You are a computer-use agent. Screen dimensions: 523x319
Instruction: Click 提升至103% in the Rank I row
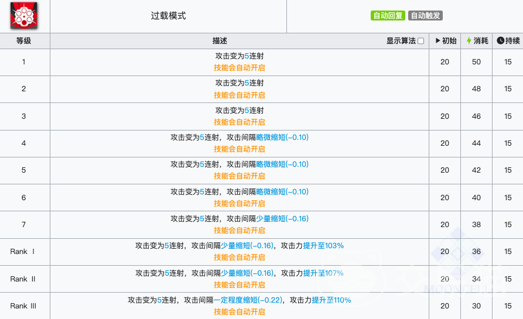323,246
